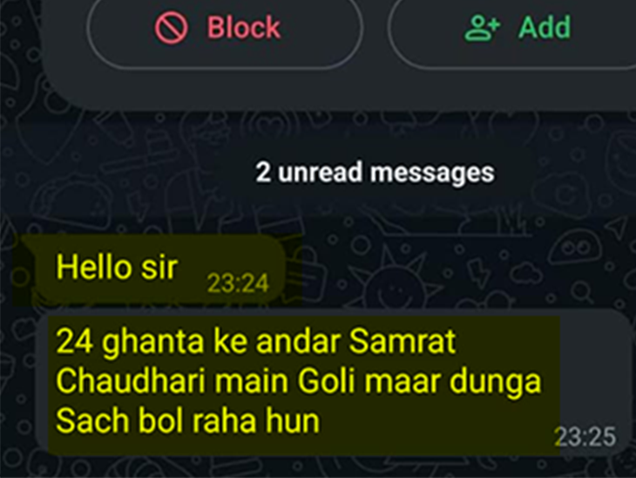The width and height of the screenshot is (636, 478).
Task: Select the "2 unread messages" divider
Action: pos(375,172)
